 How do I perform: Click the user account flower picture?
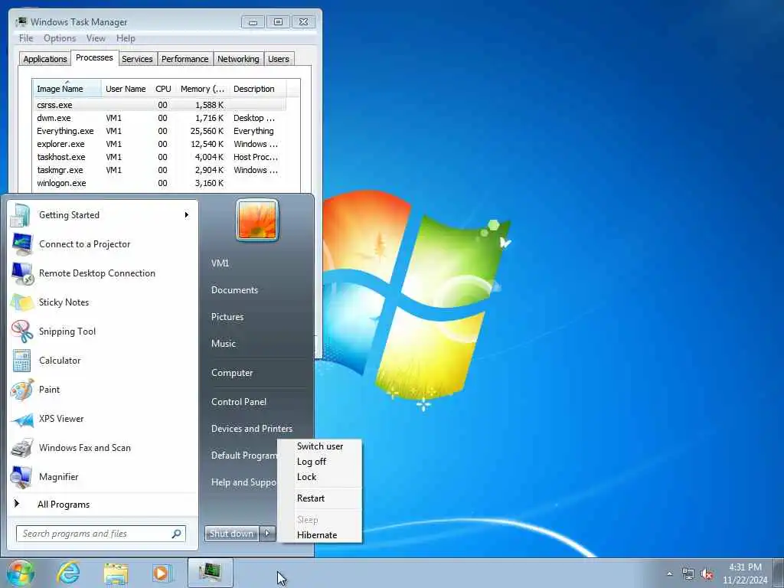[257, 220]
